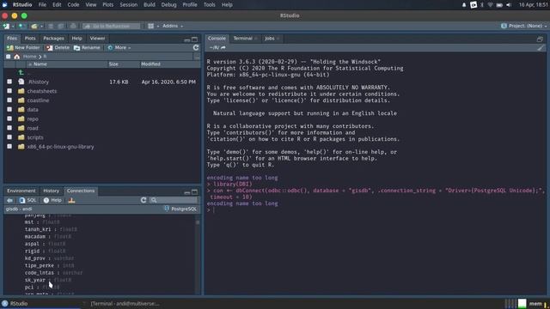
Task: Maximize the Console pane
Action: (x=540, y=39)
